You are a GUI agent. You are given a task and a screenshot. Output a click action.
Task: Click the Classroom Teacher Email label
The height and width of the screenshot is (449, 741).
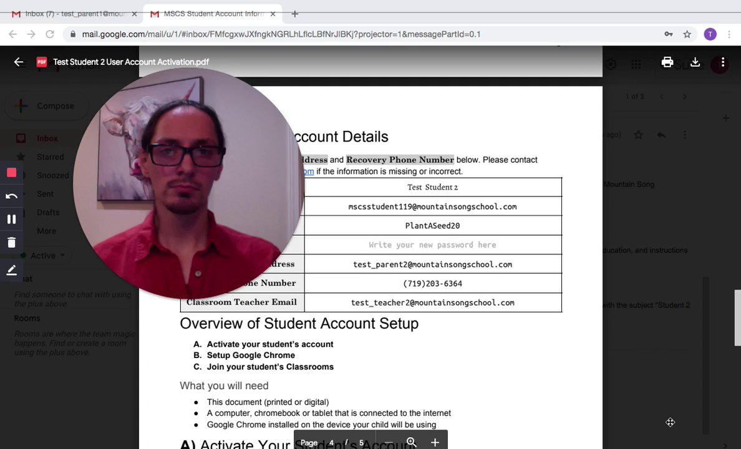coord(241,302)
